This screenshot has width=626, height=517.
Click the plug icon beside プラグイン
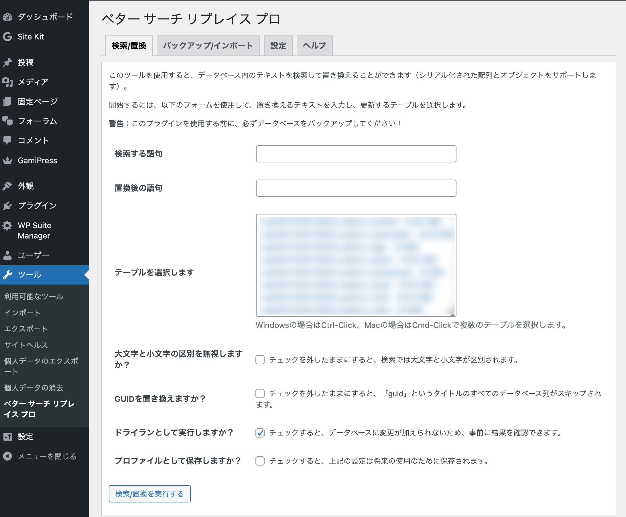pyautogui.click(x=7, y=206)
